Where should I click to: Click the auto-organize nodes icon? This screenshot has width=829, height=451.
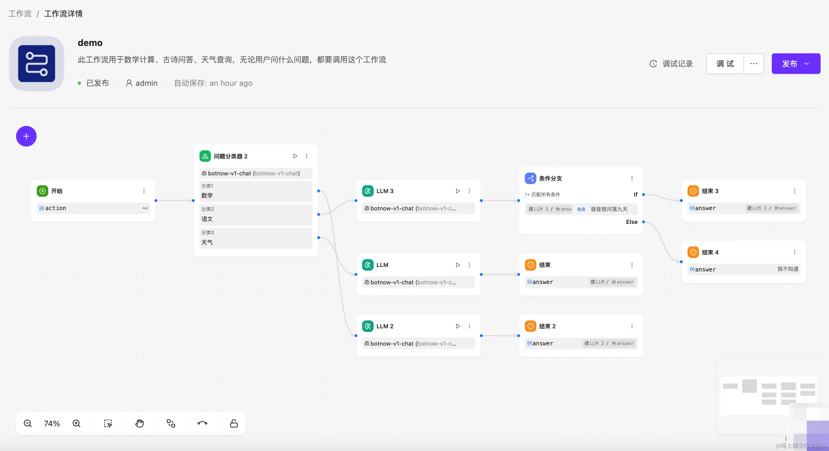[171, 423]
